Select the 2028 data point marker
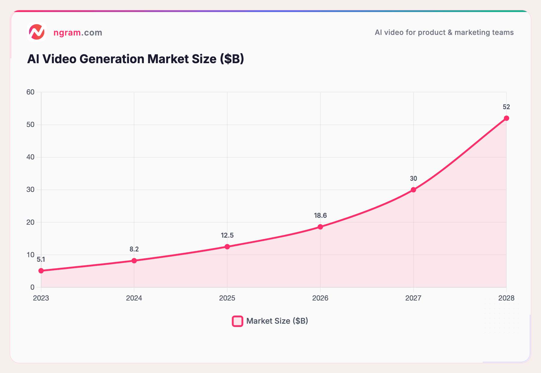 506,118
